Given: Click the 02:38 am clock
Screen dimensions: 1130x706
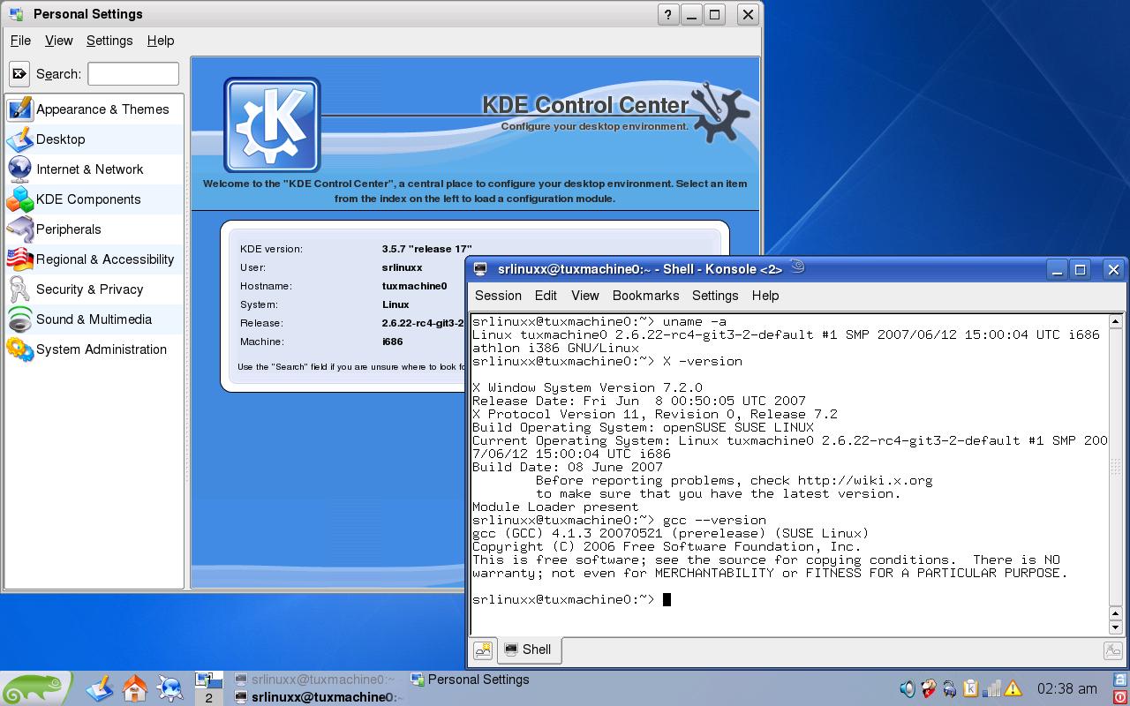Looking at the screenshot, I should [1066, 688].
